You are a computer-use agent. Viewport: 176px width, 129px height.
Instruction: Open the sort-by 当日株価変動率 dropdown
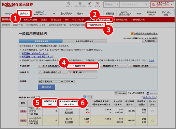pos(51,82)
